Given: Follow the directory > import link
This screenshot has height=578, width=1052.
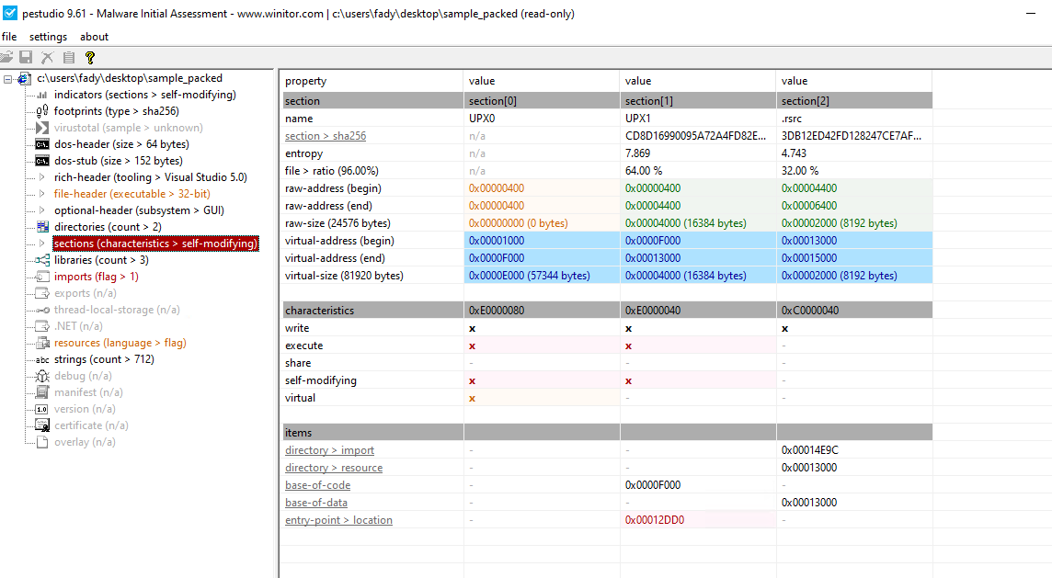Looking at the screenshot, I should click(x=329, y=450).
